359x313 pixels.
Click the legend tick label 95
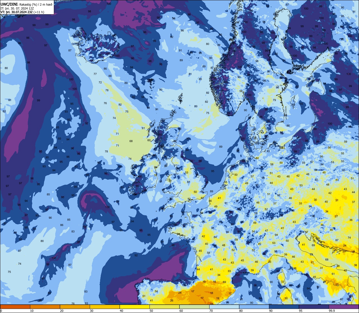[301, 311]
